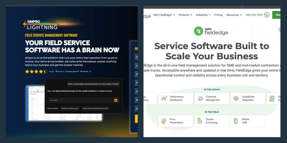Viewport: 287px width, 143px height.
Task: Click the QuickBooks Integration icon
Action: tap(236, 99)
